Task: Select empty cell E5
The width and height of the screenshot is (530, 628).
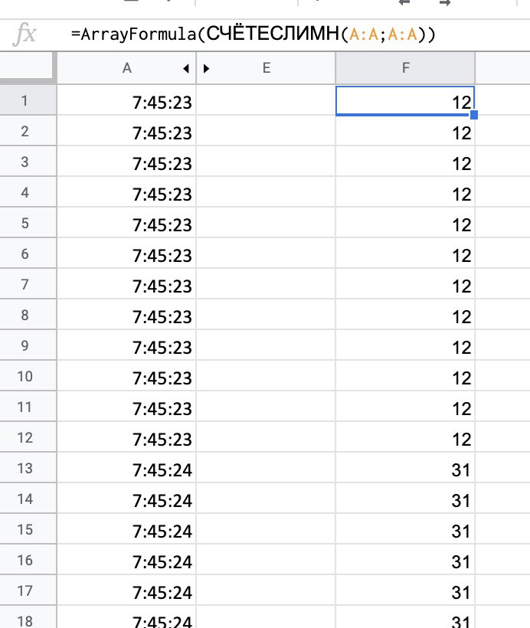Action: click(x=267, y=223)
